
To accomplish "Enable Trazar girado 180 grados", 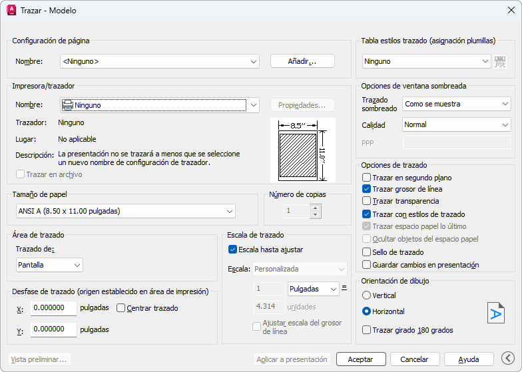I will pos(367,329).
